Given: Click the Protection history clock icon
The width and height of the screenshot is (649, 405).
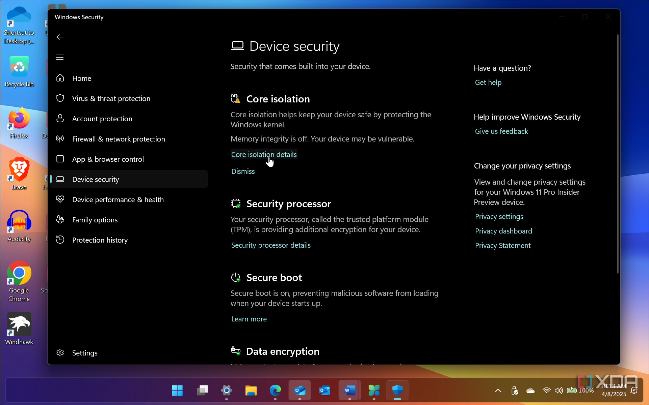Looking at the screenshot, I should (x=60, y=240).
